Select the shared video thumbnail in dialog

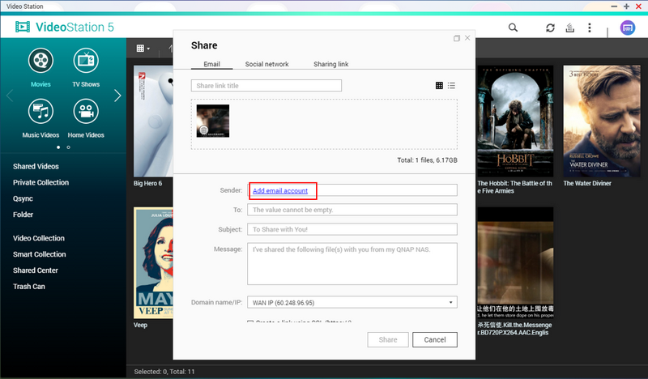(x=213, y=121)
